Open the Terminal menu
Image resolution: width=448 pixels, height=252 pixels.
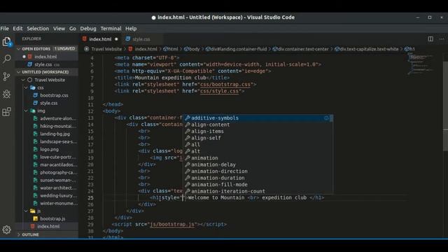tap(111, 29)
